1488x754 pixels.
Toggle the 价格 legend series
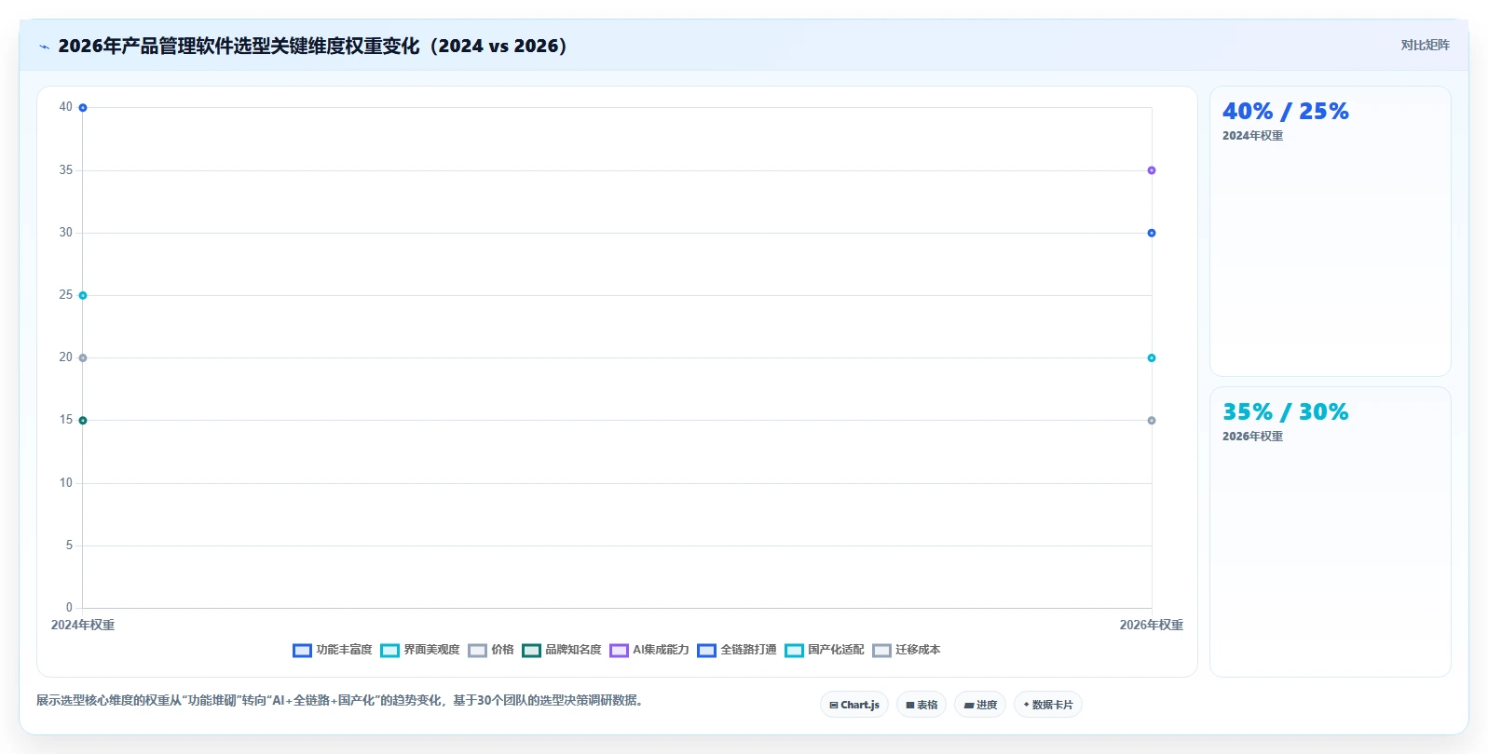click(491, 650)
